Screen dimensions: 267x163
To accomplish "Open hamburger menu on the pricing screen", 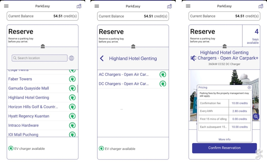I will (x=188, y=6).
